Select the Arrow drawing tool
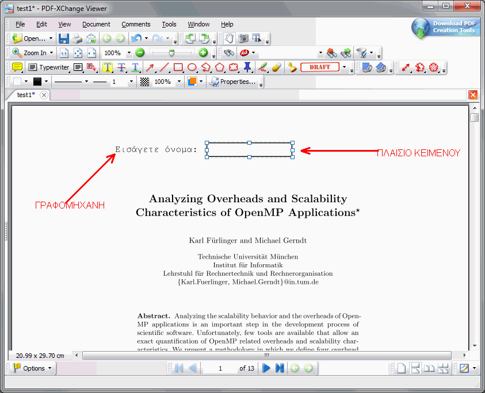This screenshot has height=393, width=485. 150,67
